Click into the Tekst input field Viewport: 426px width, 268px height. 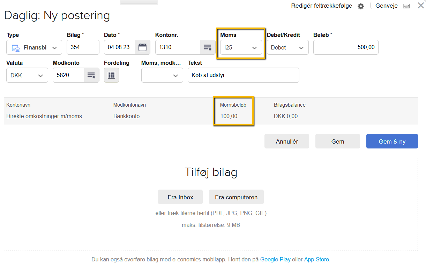point(243,75)
